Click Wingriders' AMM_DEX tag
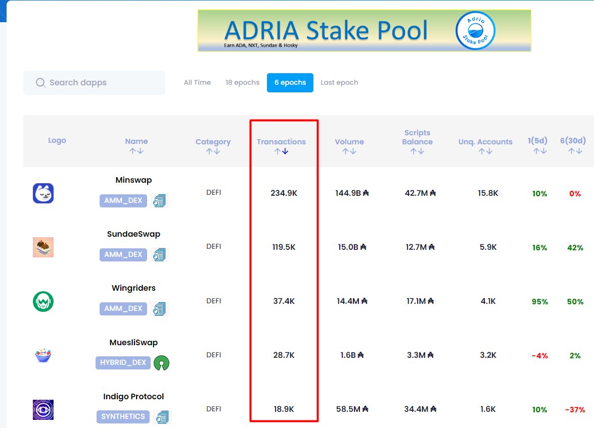Screen dimensions: 594x428 point(123,308)
